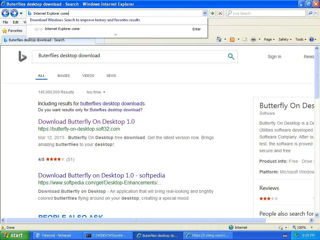Image resolution: width=320 pixels, height=240 pixels.
Task: Select the ALL results tab
Action: coord(42,76)
